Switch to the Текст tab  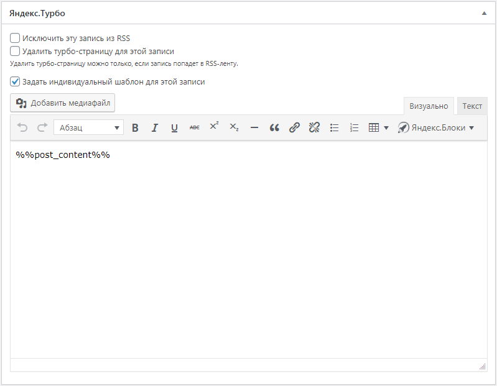pos(472,106)
